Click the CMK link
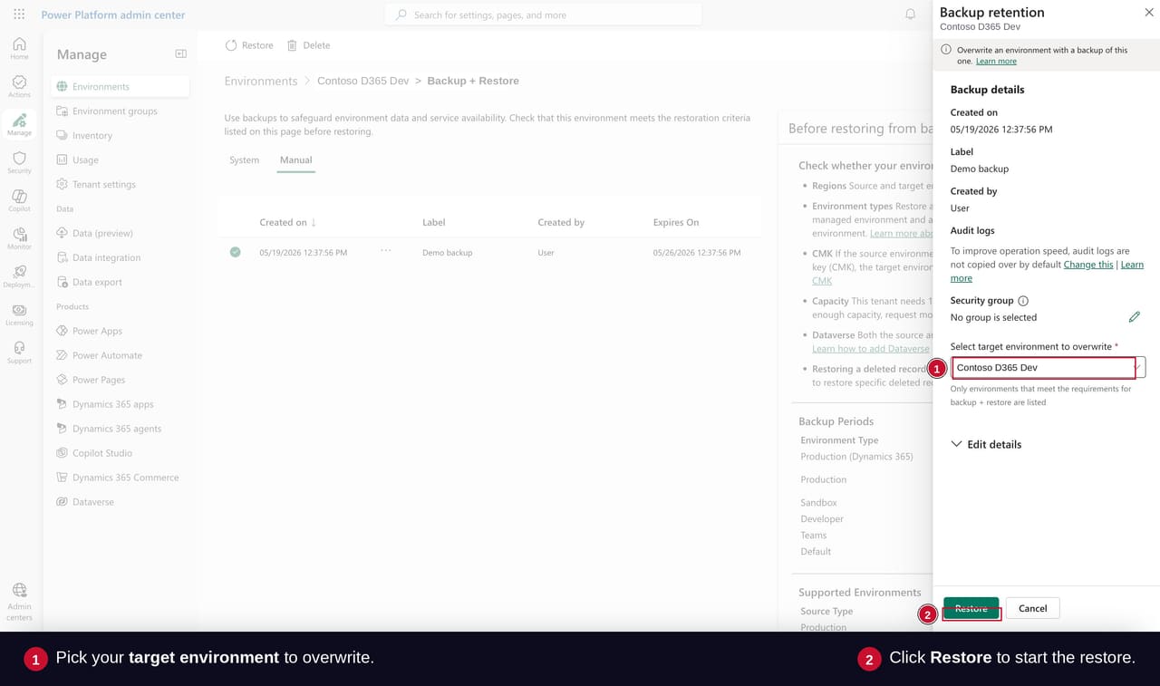This screenshot has width=1160, height=686. tap(822, 281)
